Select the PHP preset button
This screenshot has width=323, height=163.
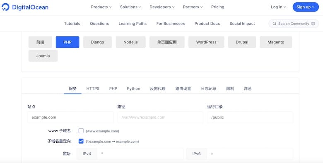pyautogui.click(x=67, y=42)
